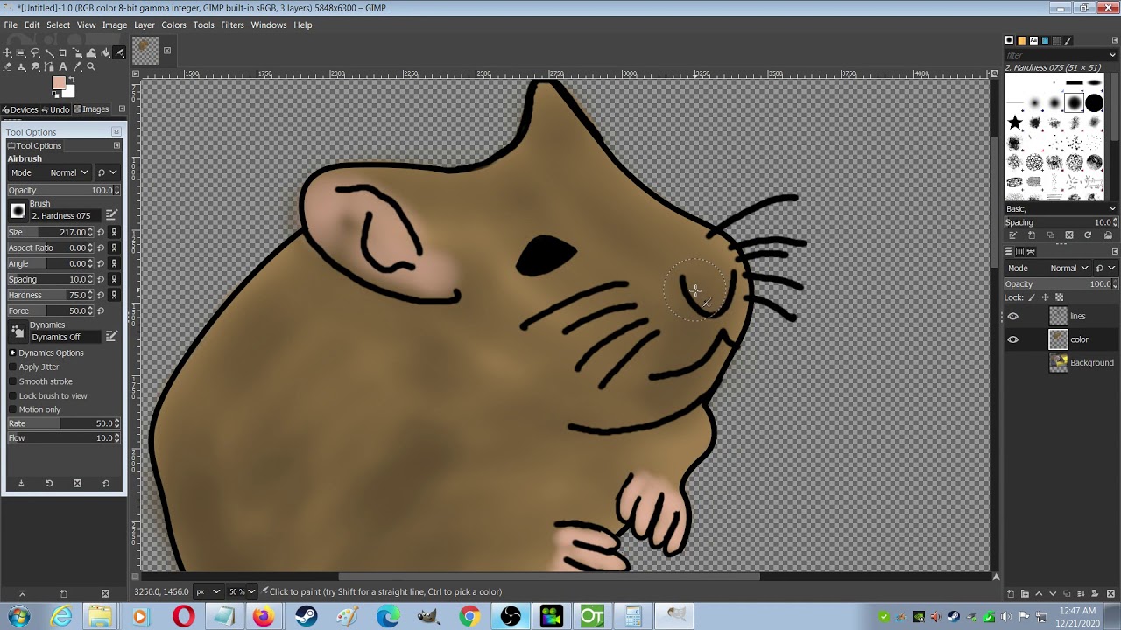Select the Rectangle Select tool

tap(21, 52)
